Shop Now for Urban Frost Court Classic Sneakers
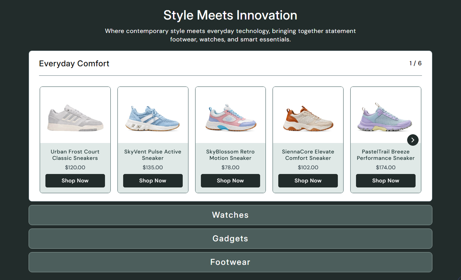The width and height of the screenshot is (461, 280). tap(75, 181)
